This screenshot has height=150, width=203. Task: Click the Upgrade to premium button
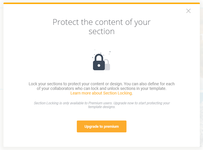coord(102,126)
